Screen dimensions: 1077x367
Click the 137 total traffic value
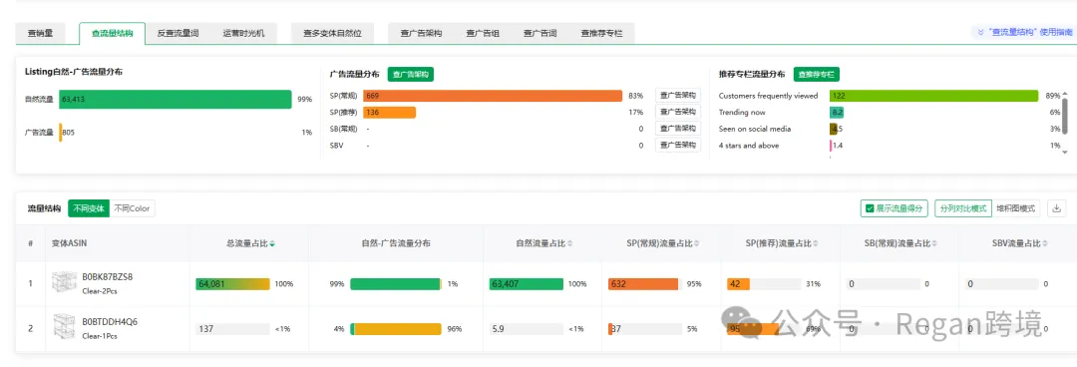205,328
